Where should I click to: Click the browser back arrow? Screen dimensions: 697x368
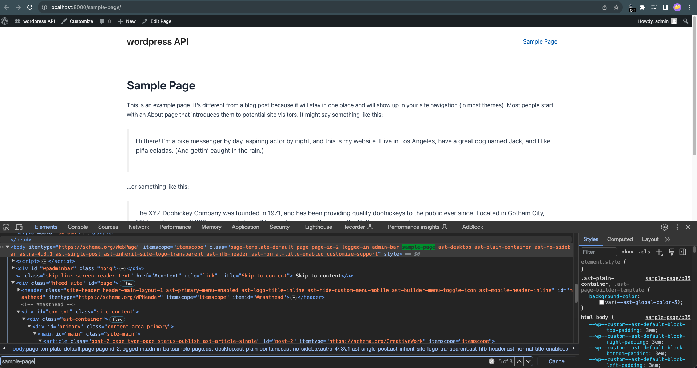(7, 7)
